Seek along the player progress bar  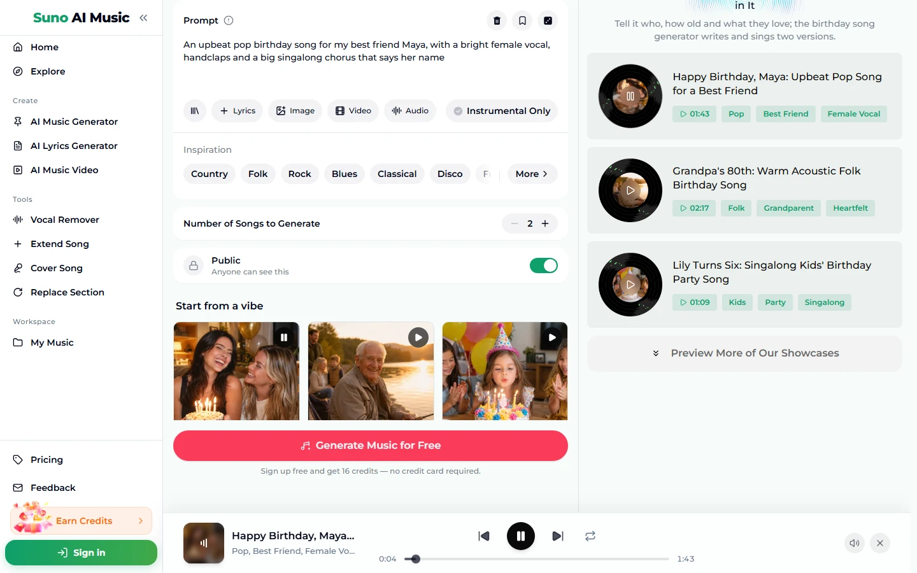[537, 559]
